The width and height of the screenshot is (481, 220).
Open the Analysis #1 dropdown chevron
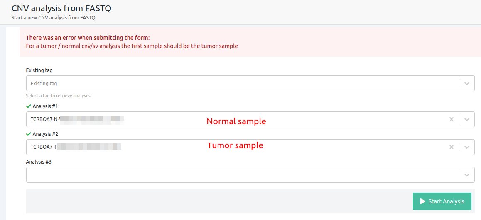[467, 119]
